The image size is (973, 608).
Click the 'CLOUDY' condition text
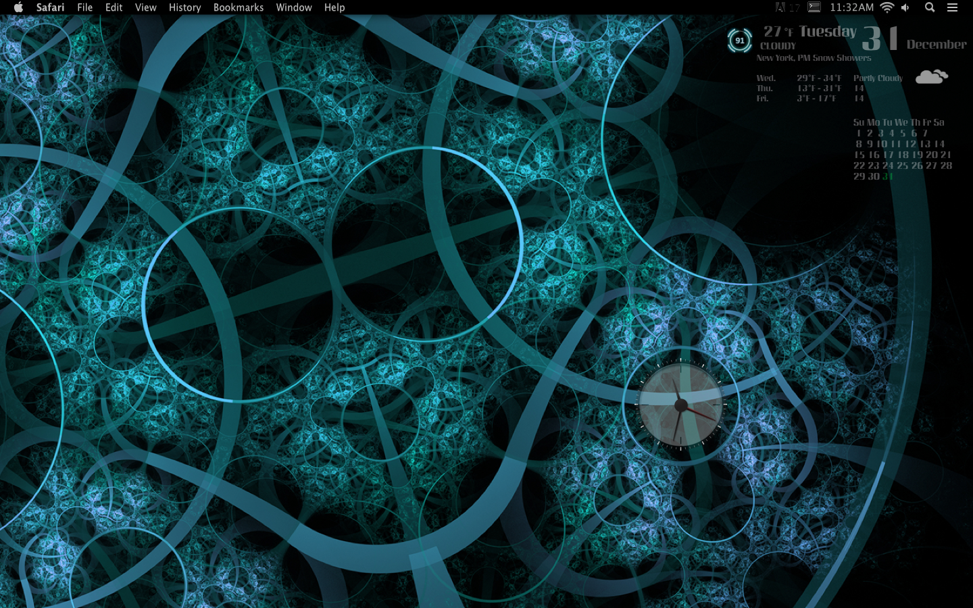coord(778,46)
